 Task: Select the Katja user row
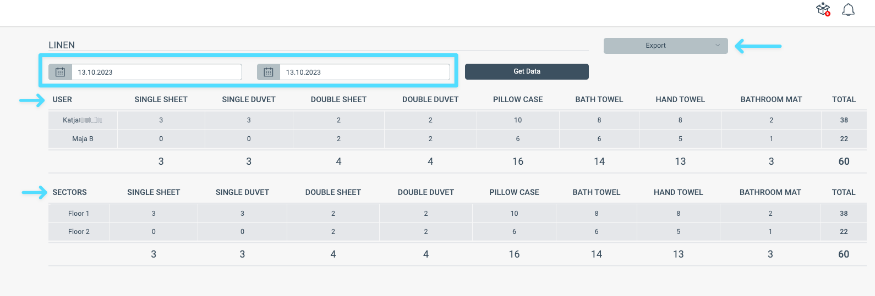(x=457, y=120)
